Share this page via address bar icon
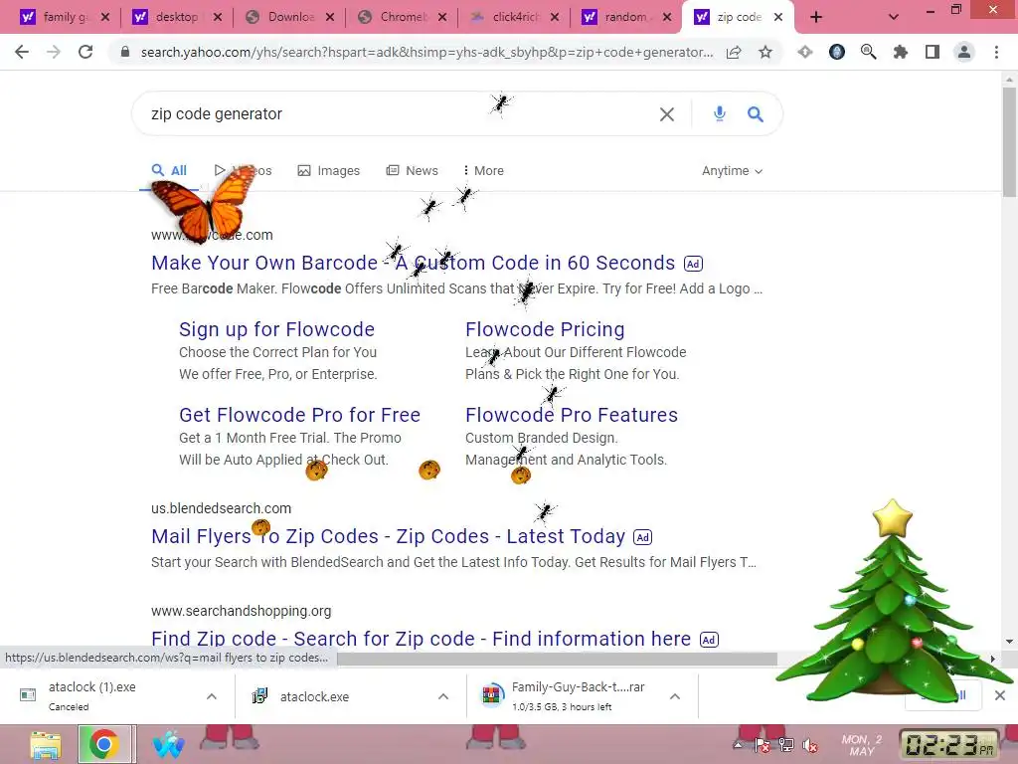 pos(734,52)
